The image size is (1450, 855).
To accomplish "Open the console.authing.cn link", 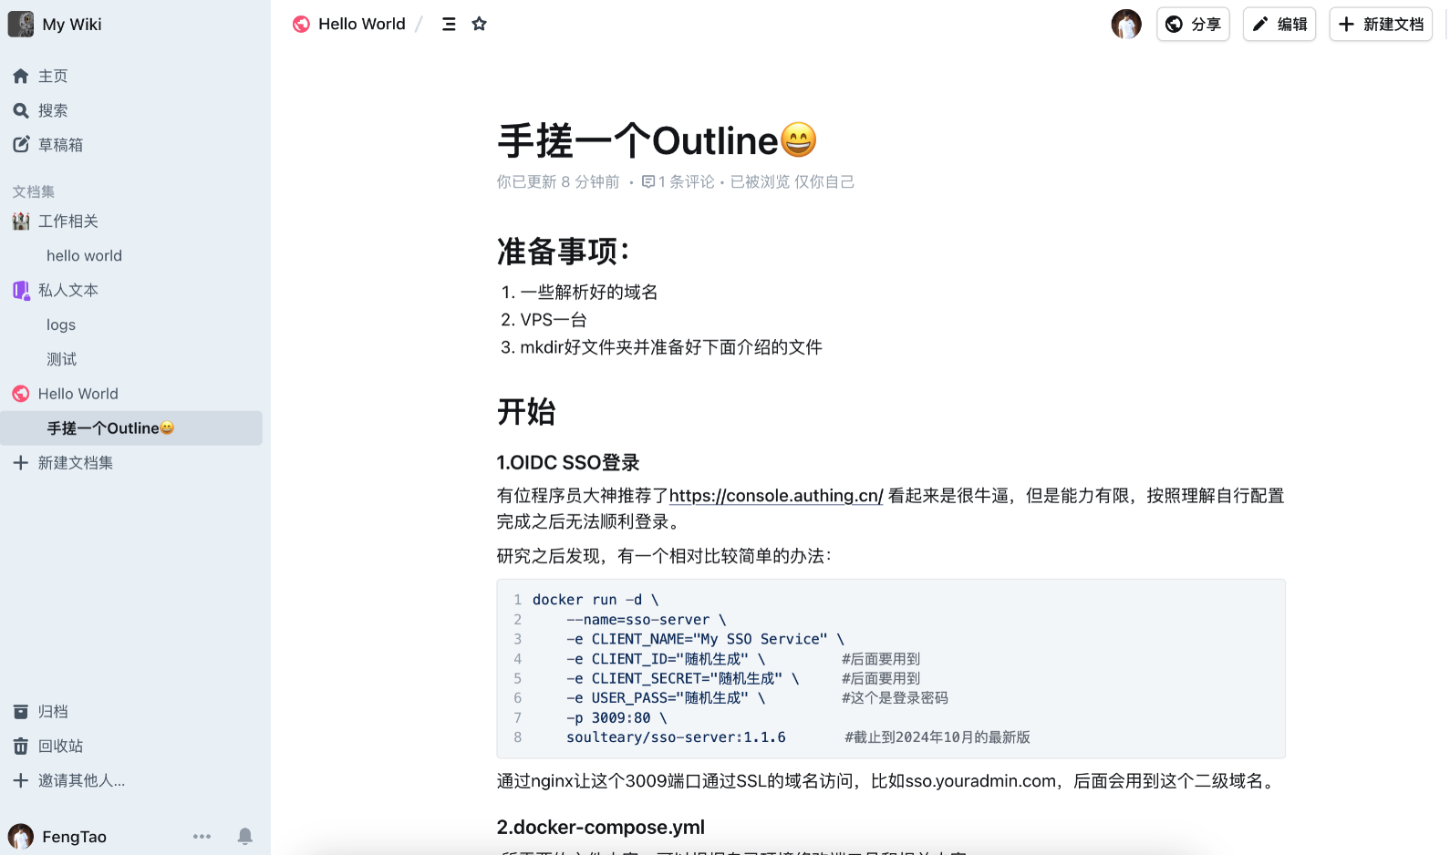I will (775, 496).
